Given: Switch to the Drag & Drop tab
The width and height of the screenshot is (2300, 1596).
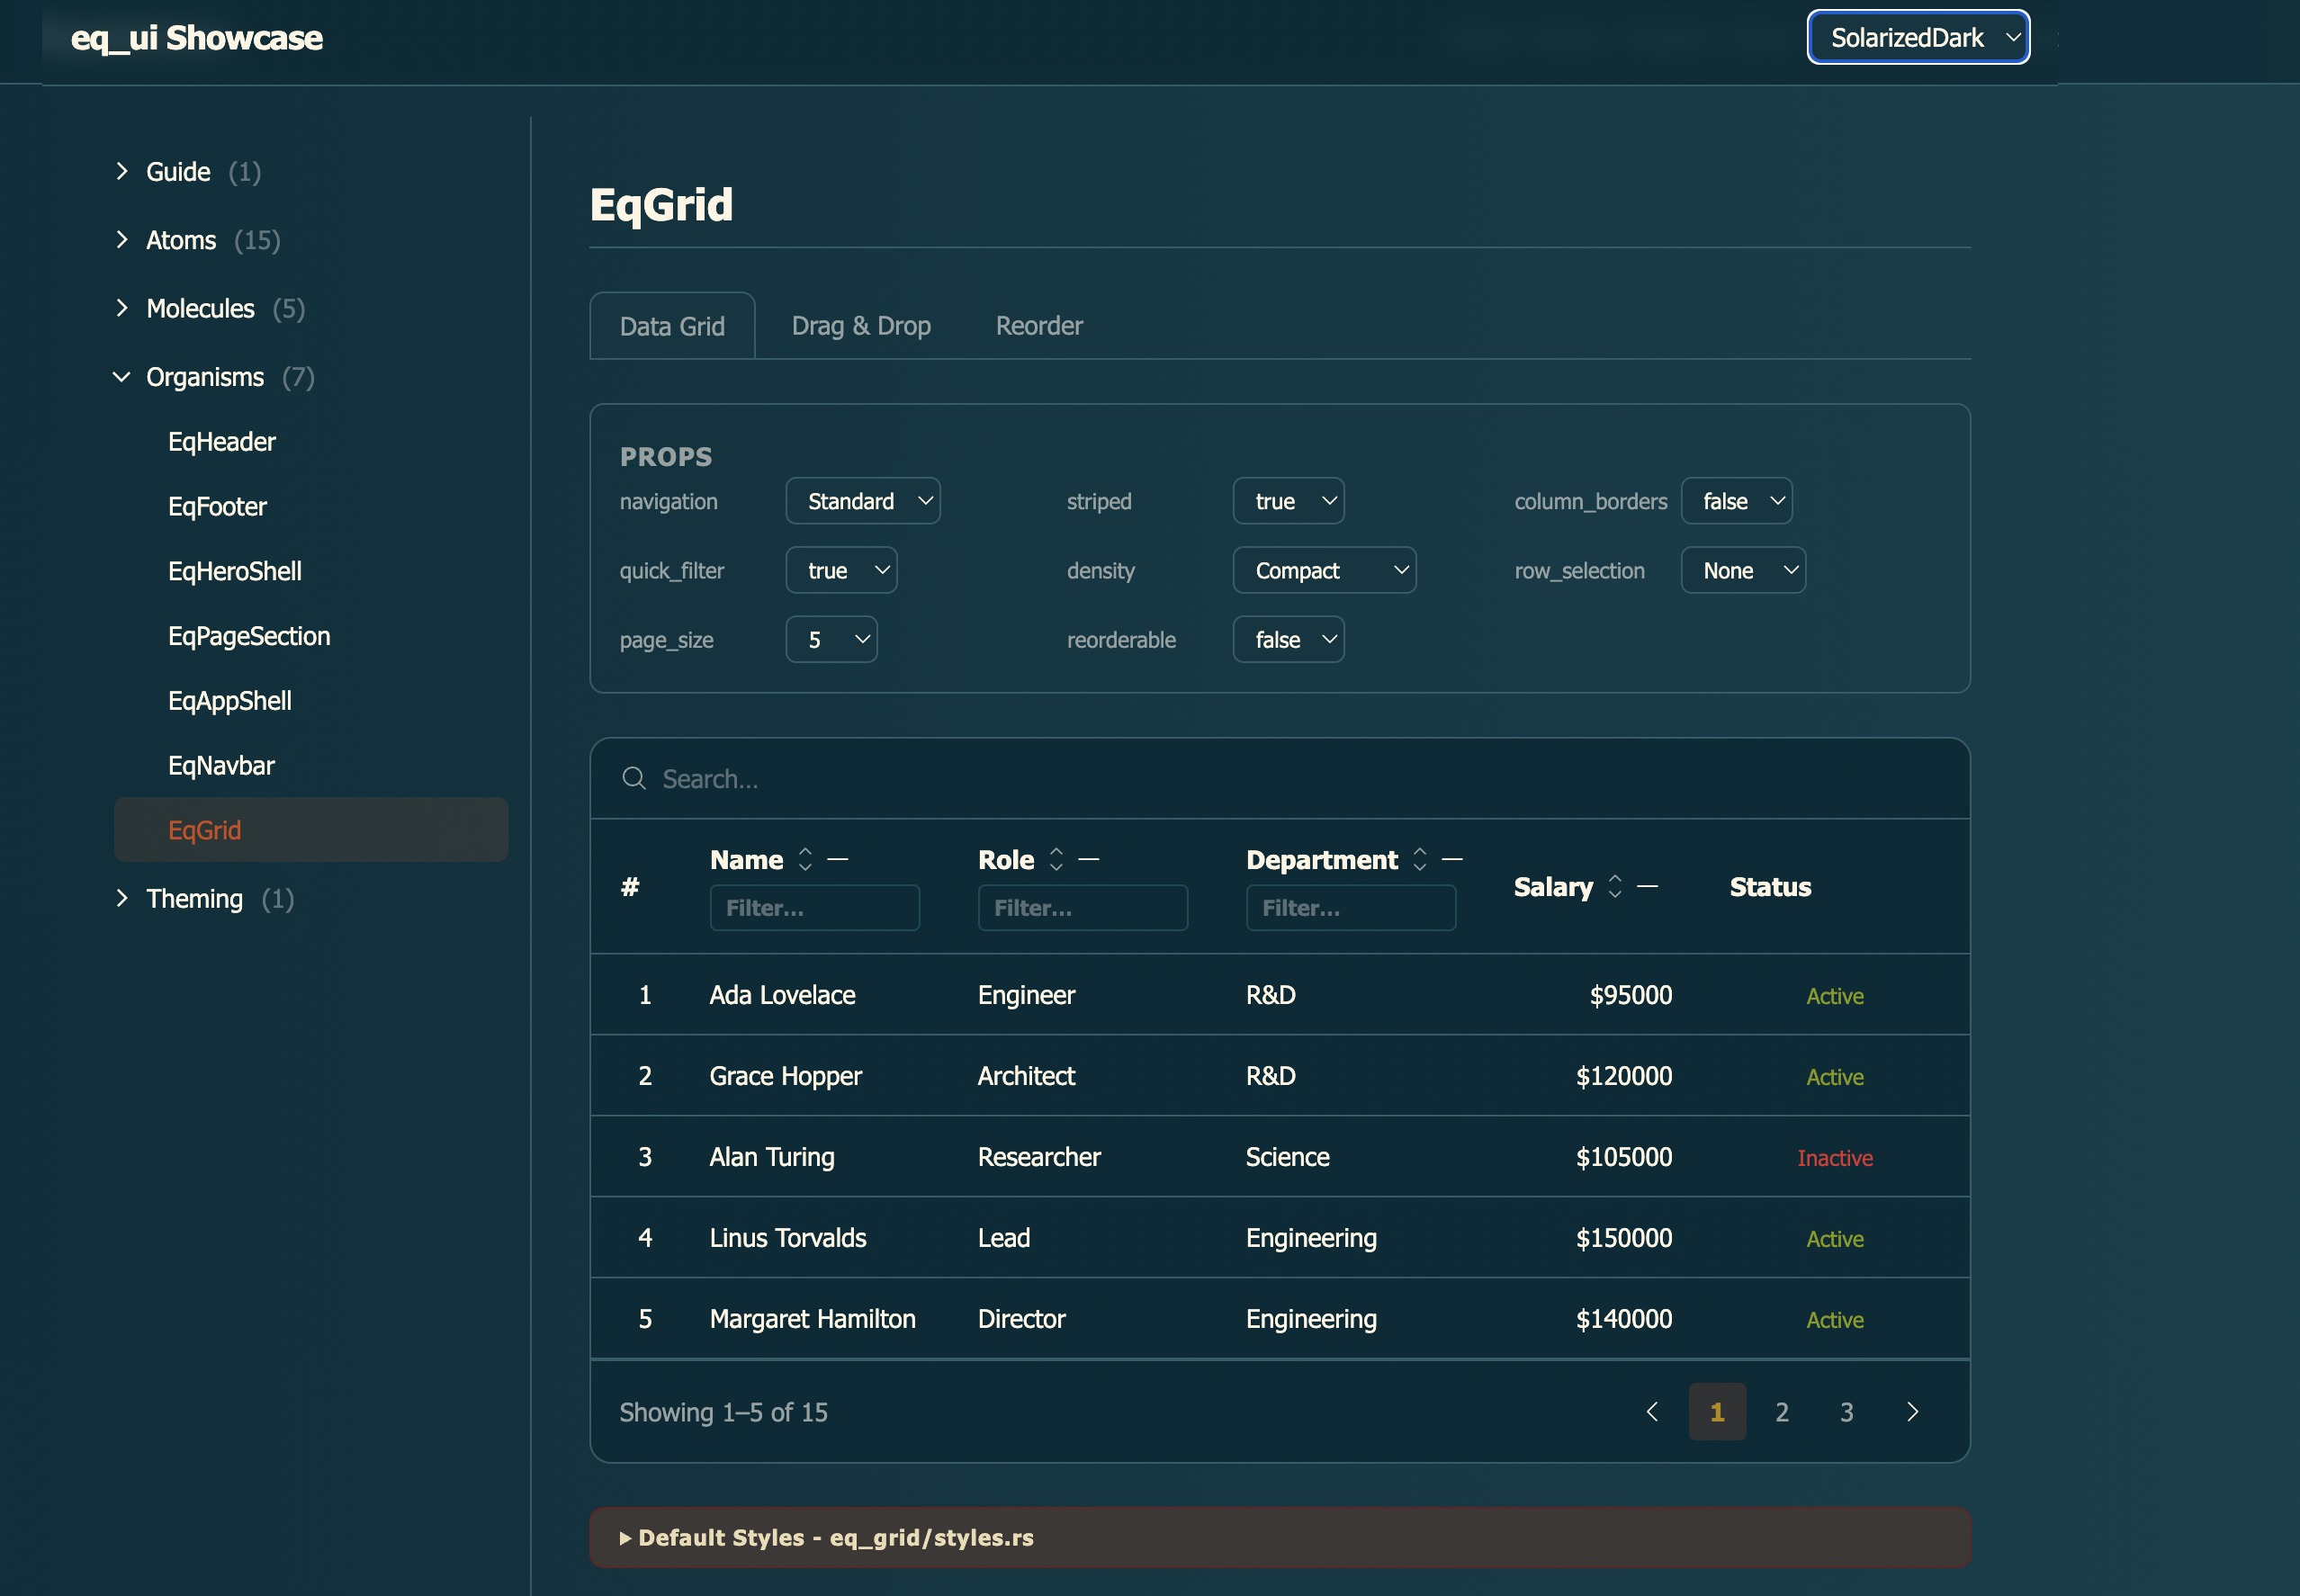Looking at the screenshot, I should 861,325.
